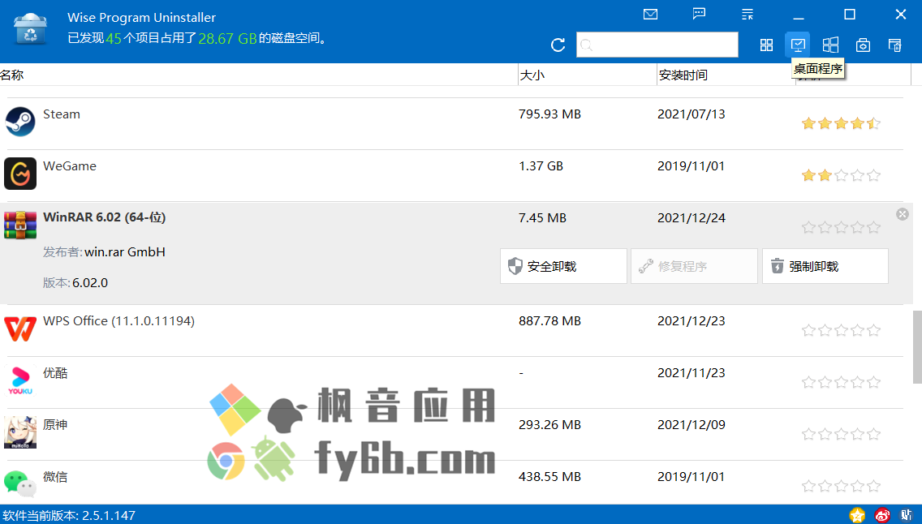
Task: Click the gold star icon in status bar
Action: click(857, 515)
